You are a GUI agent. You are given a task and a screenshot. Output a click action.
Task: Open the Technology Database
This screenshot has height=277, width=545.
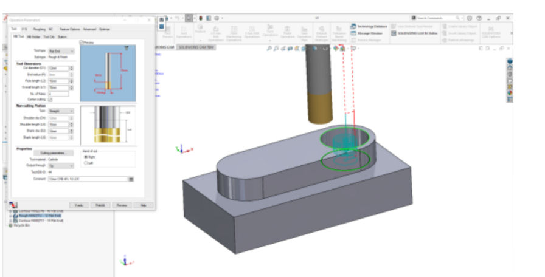coord(369,26)
